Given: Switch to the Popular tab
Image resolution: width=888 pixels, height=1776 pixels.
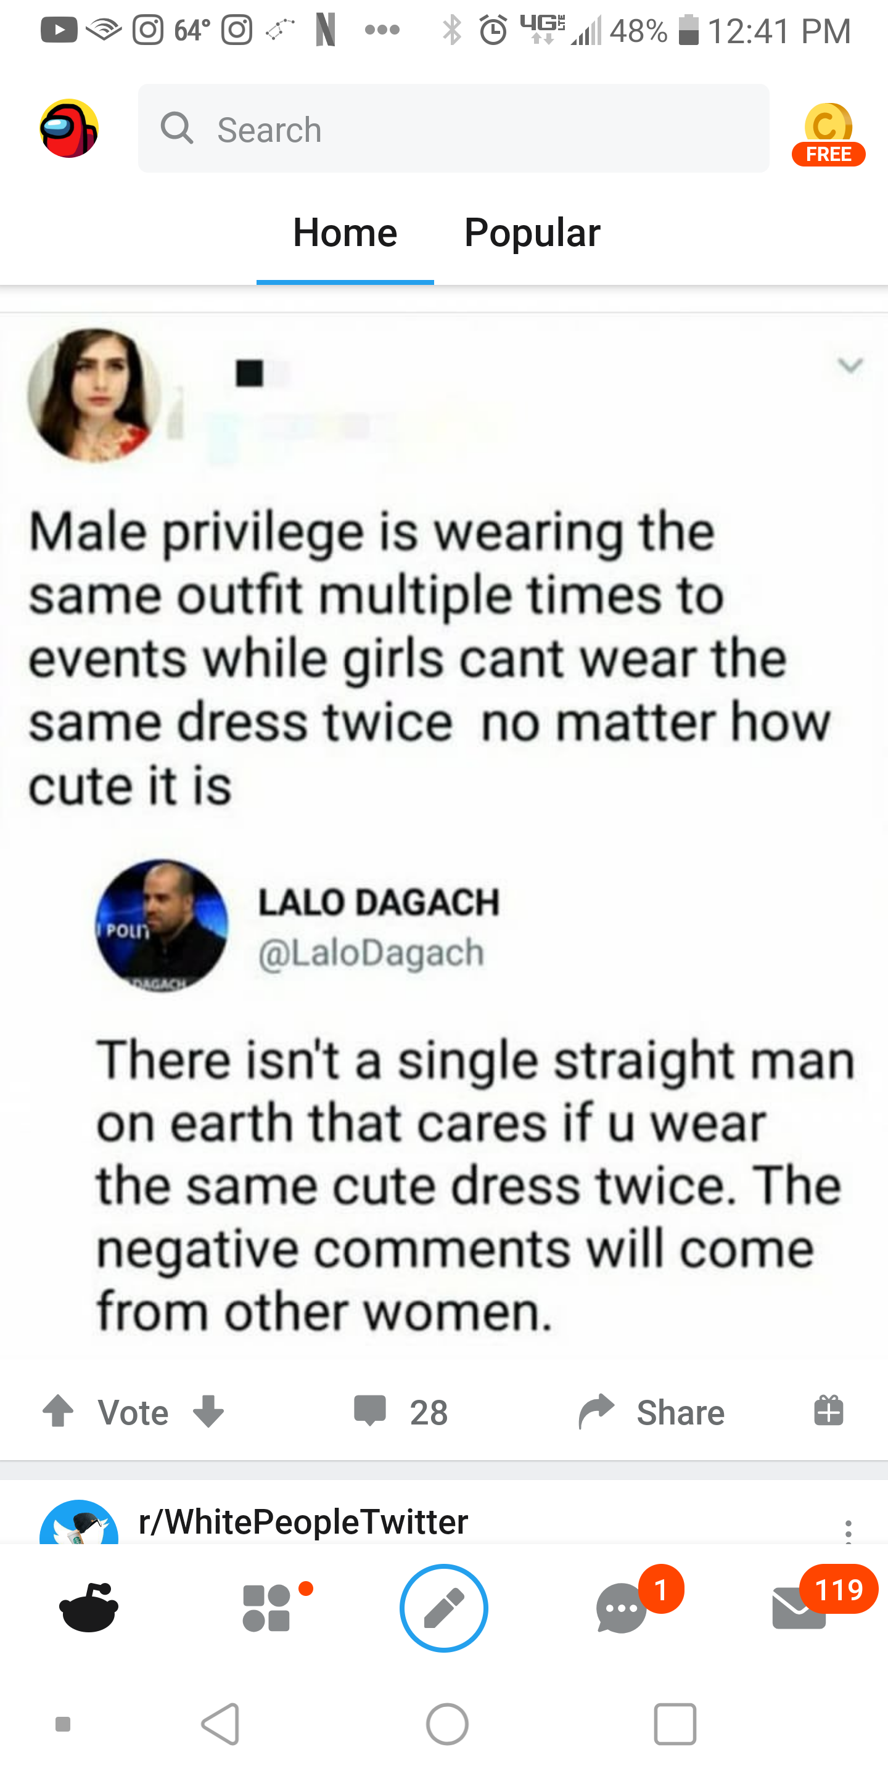Looking at the screenshot, I should click(x=532, y=233).
